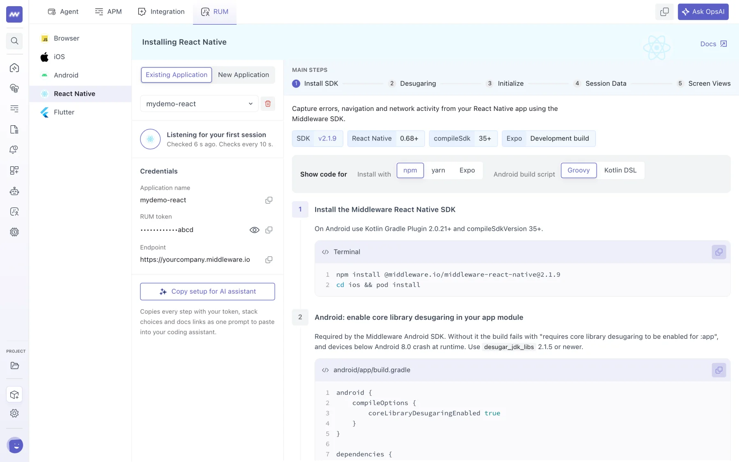Viewport: 739px width, 462px height.
Task: Click Copy setup for AI assistant
Action: coord(207,292)
